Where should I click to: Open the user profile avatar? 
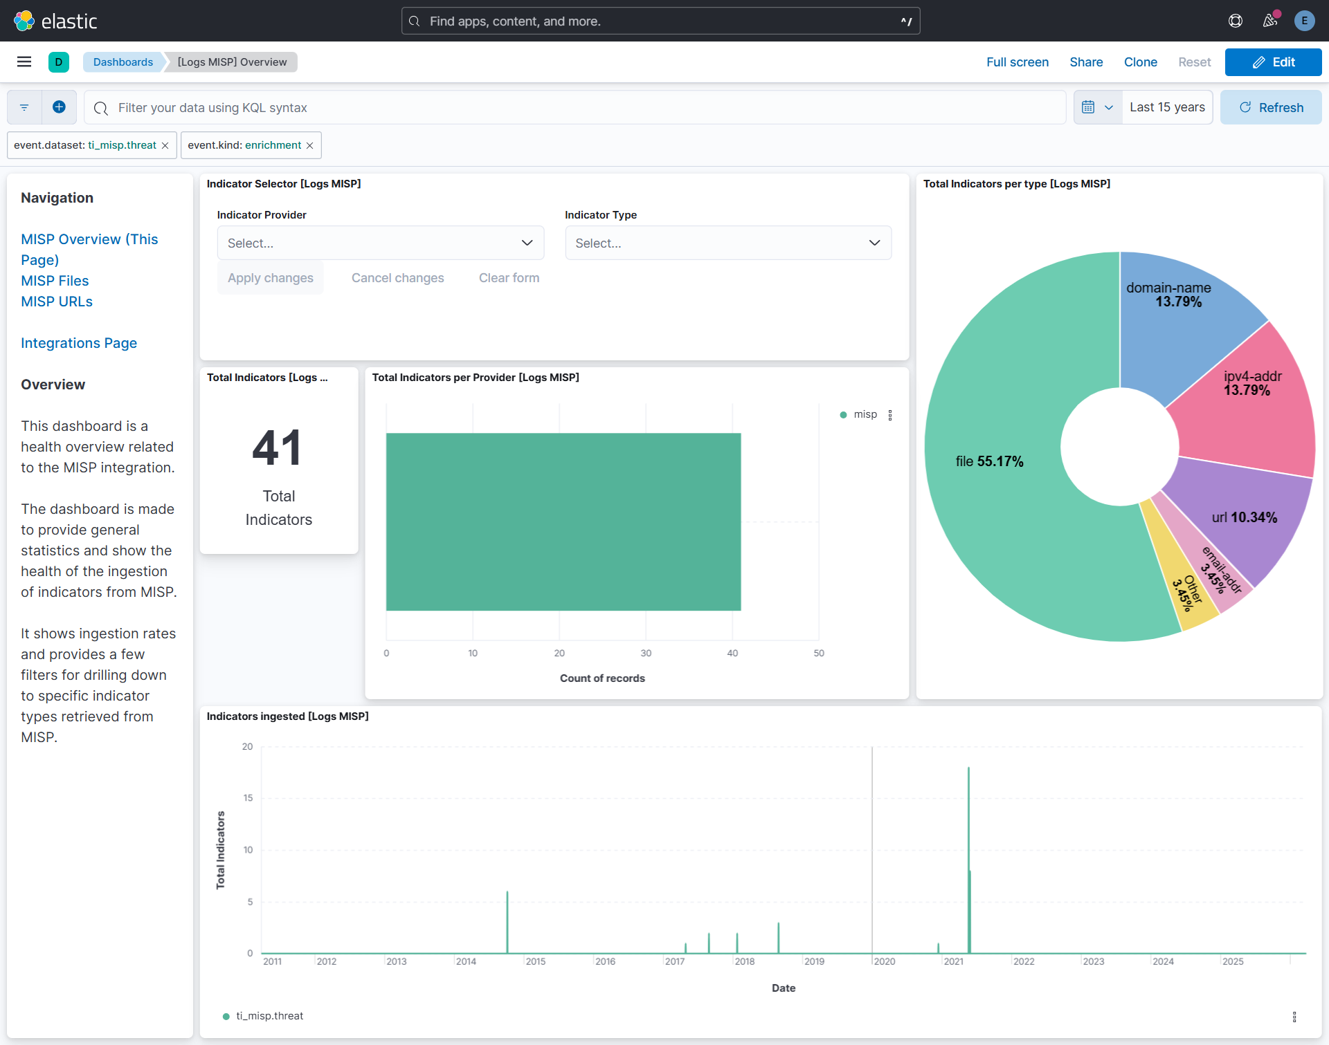point(1305,21)
